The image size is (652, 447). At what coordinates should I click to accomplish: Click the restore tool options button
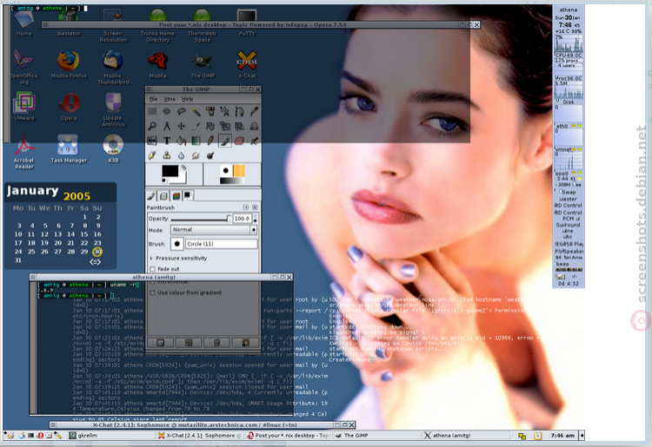tap(189, 343)
